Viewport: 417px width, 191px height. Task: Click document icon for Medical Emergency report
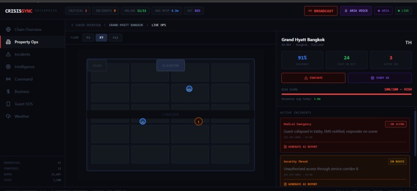tap(286, 147)
